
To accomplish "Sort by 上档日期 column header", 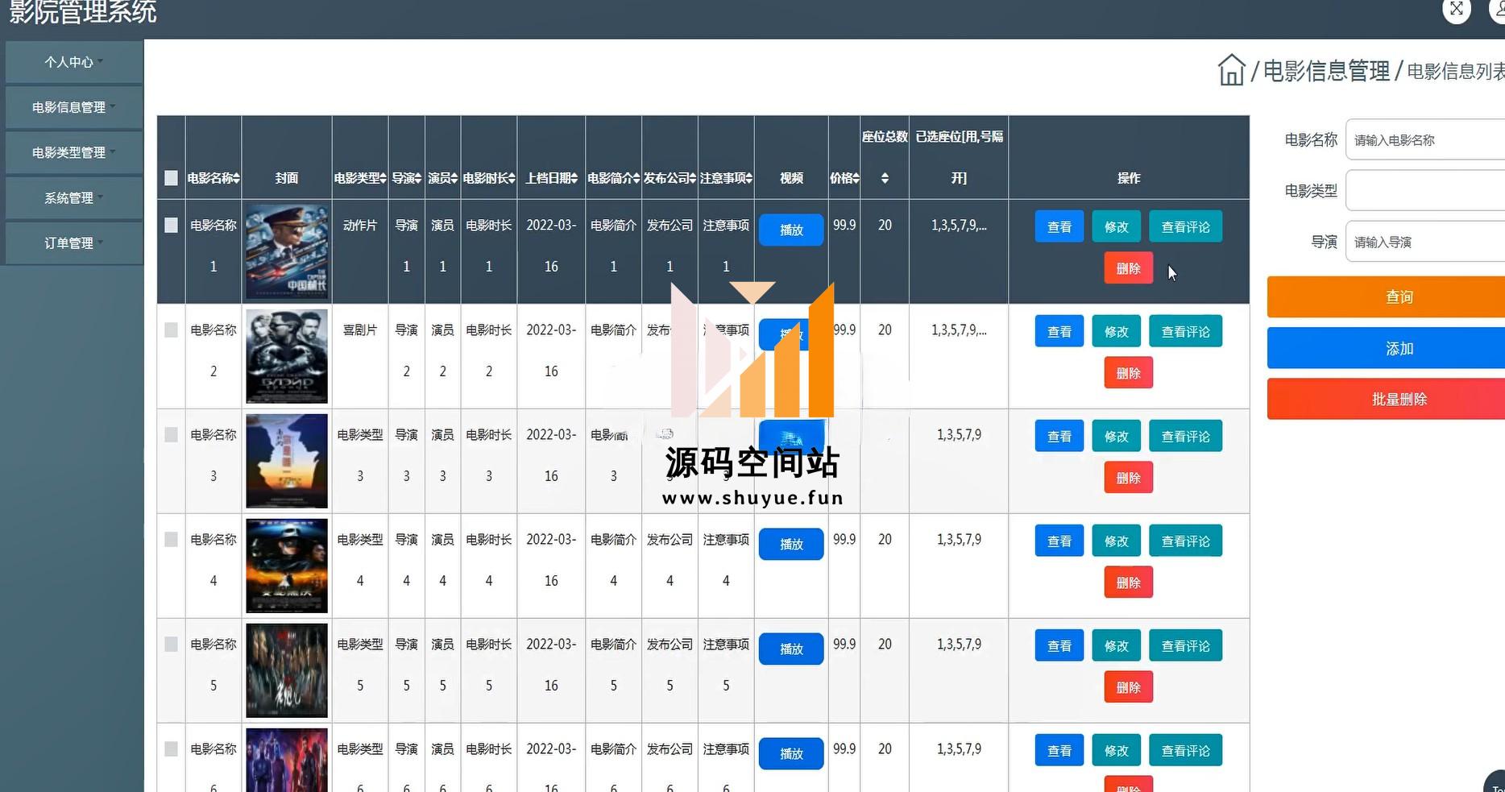I will (x=551, y=178).
